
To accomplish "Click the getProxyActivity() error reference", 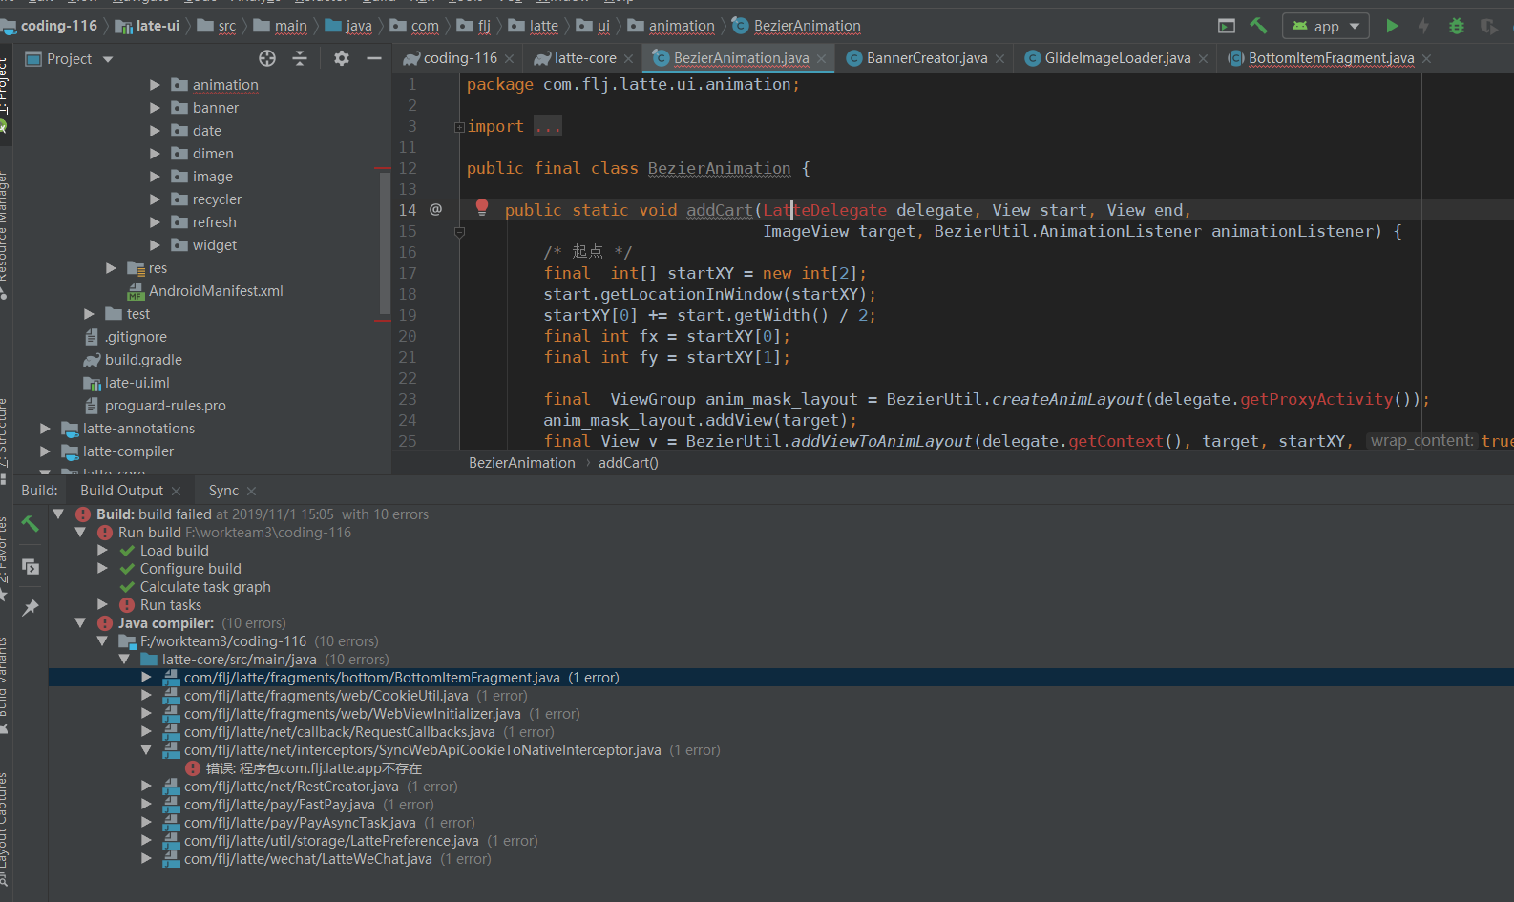I will pos(1316,399).
